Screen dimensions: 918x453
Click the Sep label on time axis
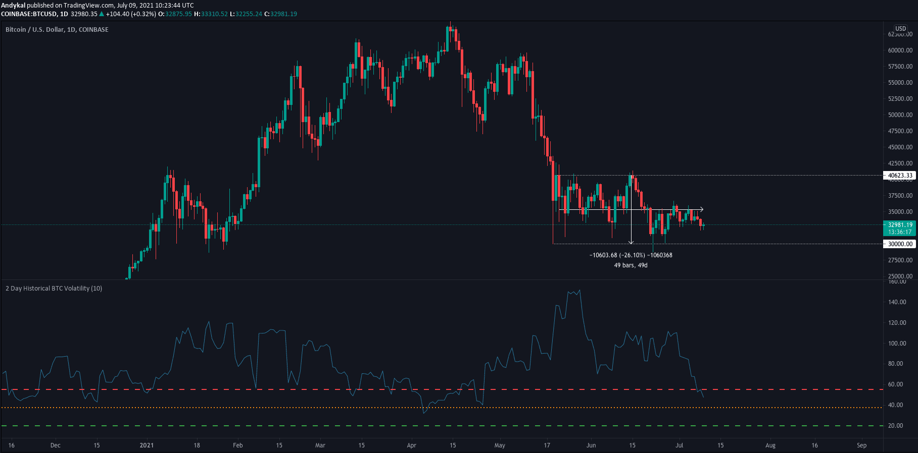(x=861, y=445)
